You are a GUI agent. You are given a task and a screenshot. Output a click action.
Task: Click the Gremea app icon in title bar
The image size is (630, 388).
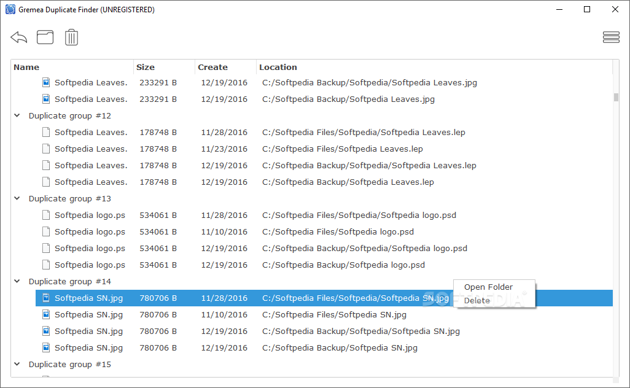click(x=10, y=9)
